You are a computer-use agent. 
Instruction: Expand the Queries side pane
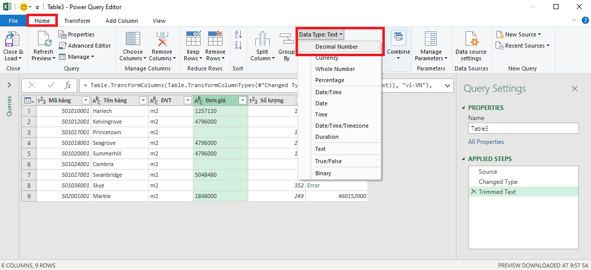[x=9, y=85]
